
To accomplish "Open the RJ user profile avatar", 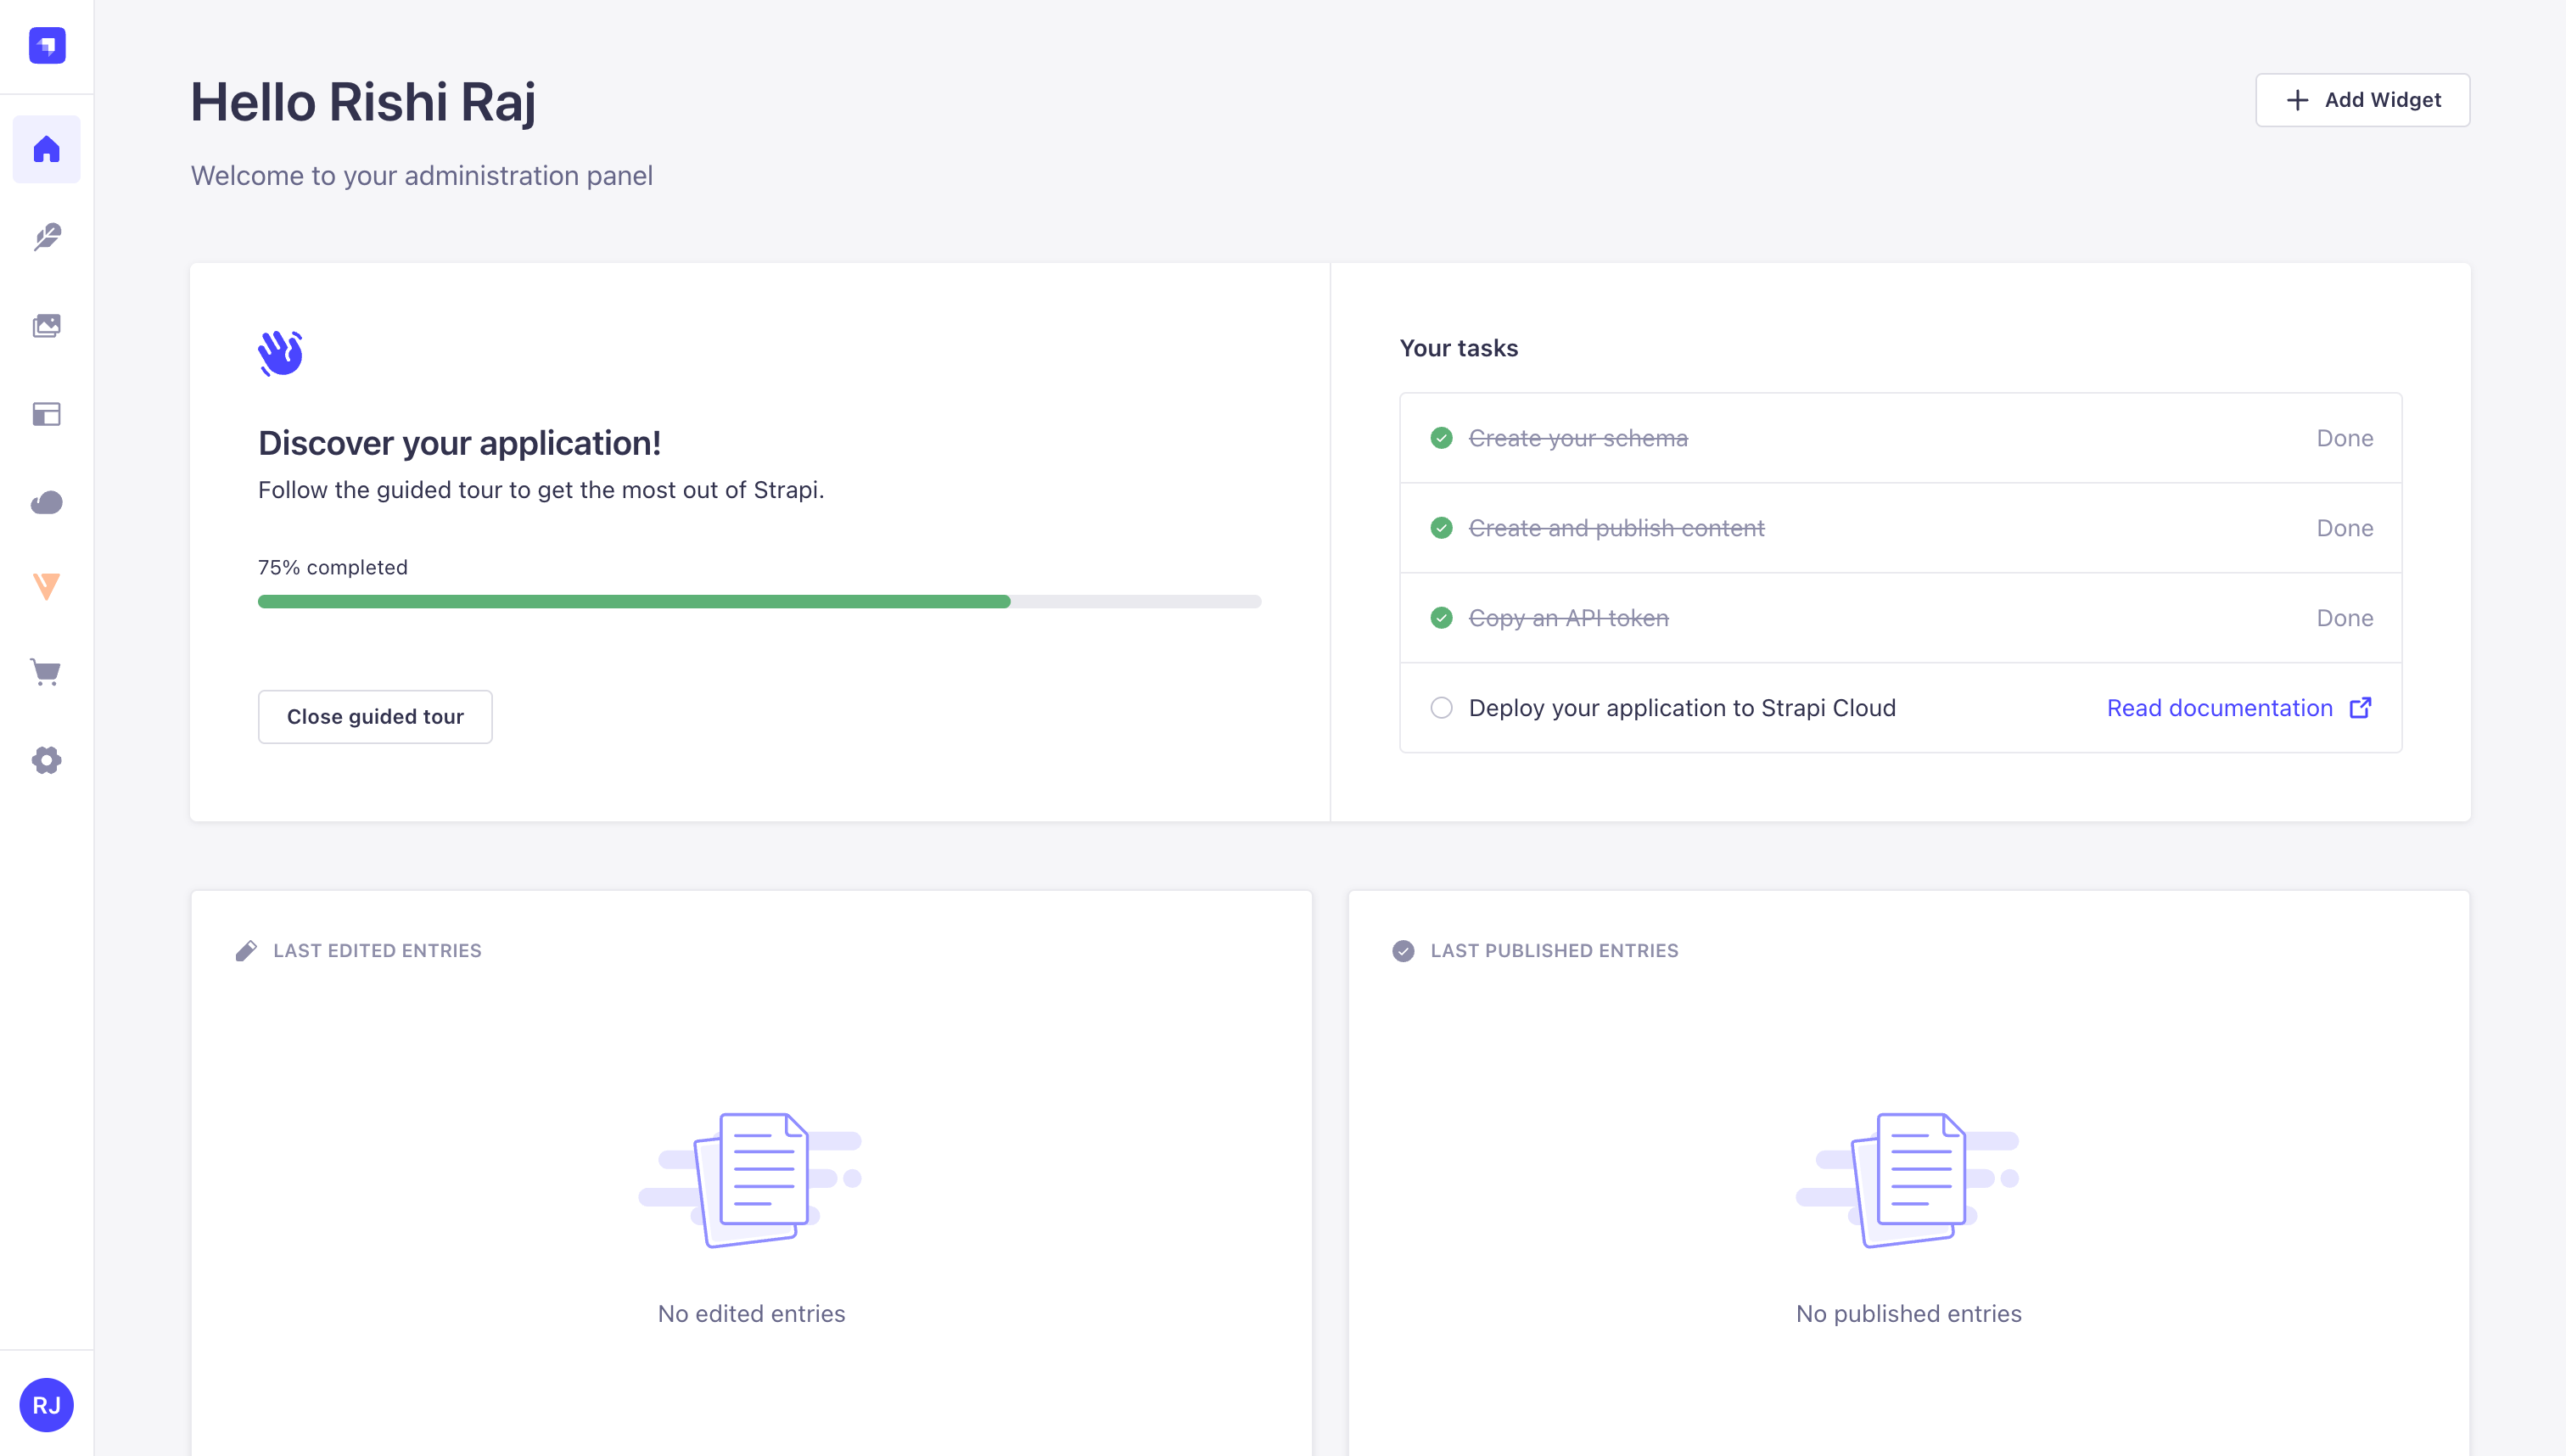I will pos(47,1404).
